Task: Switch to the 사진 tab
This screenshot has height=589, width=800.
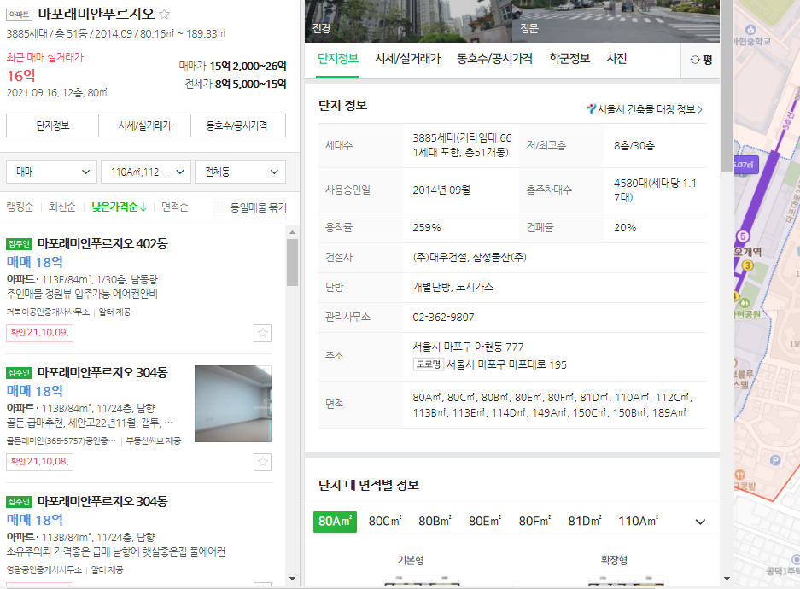Action: (616, 59)
